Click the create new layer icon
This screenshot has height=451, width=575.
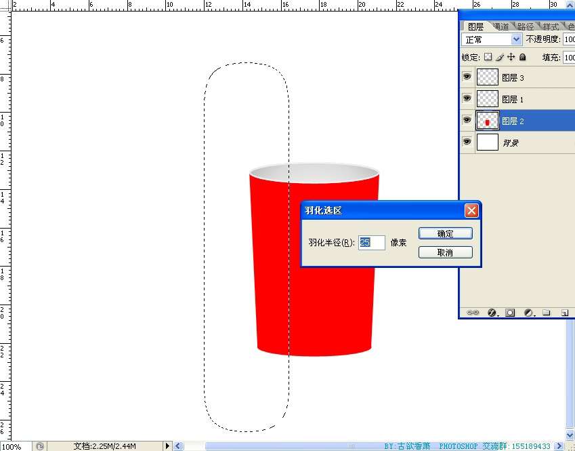point(563,313)
